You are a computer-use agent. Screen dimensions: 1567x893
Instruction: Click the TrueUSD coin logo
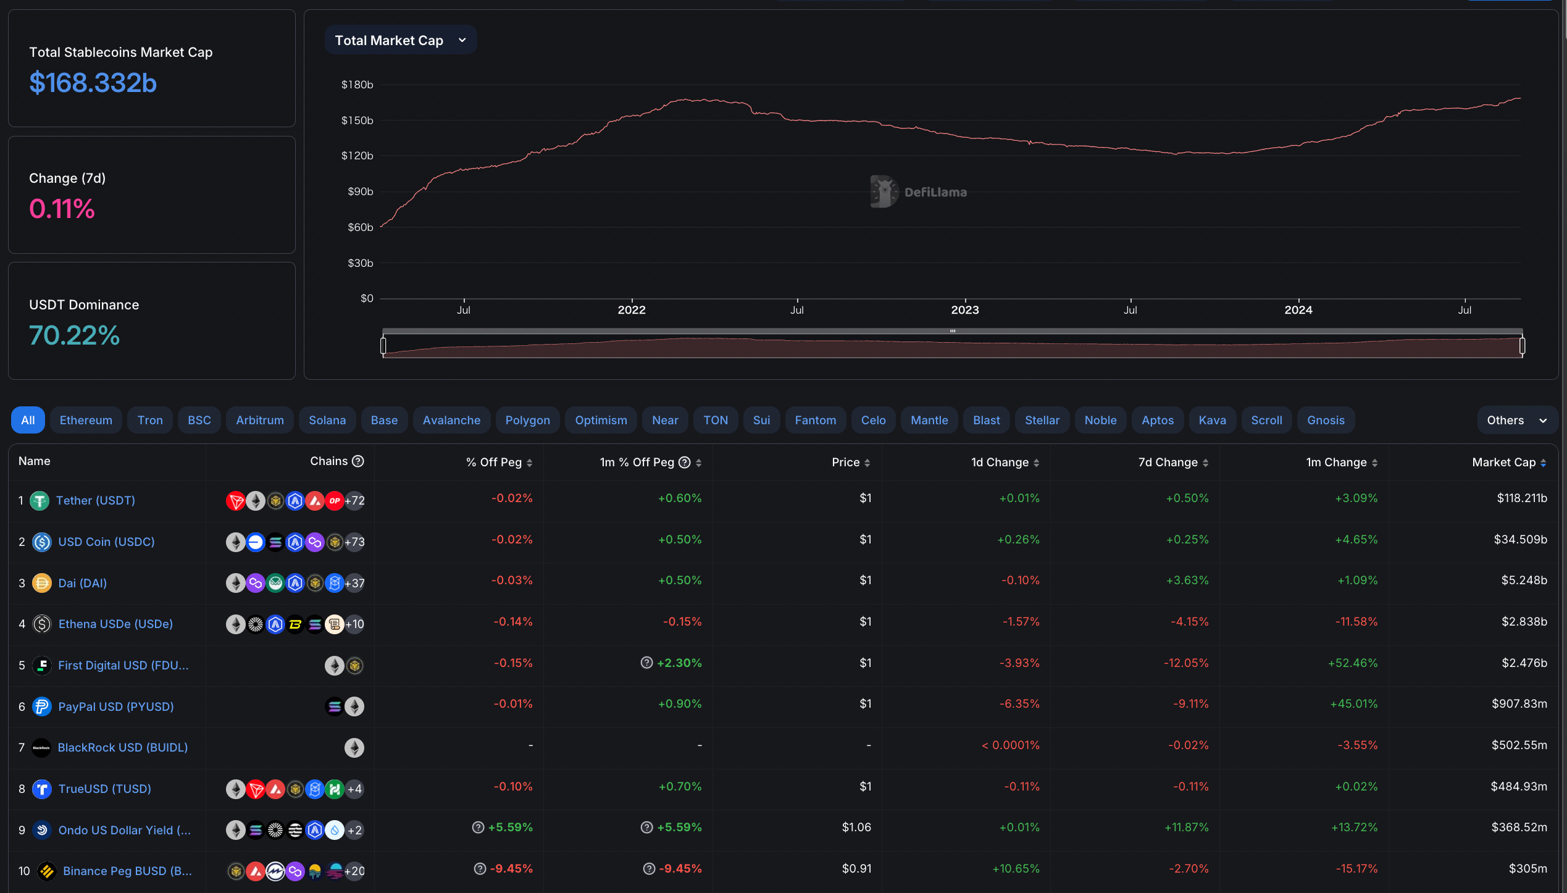tap(41, 789)
